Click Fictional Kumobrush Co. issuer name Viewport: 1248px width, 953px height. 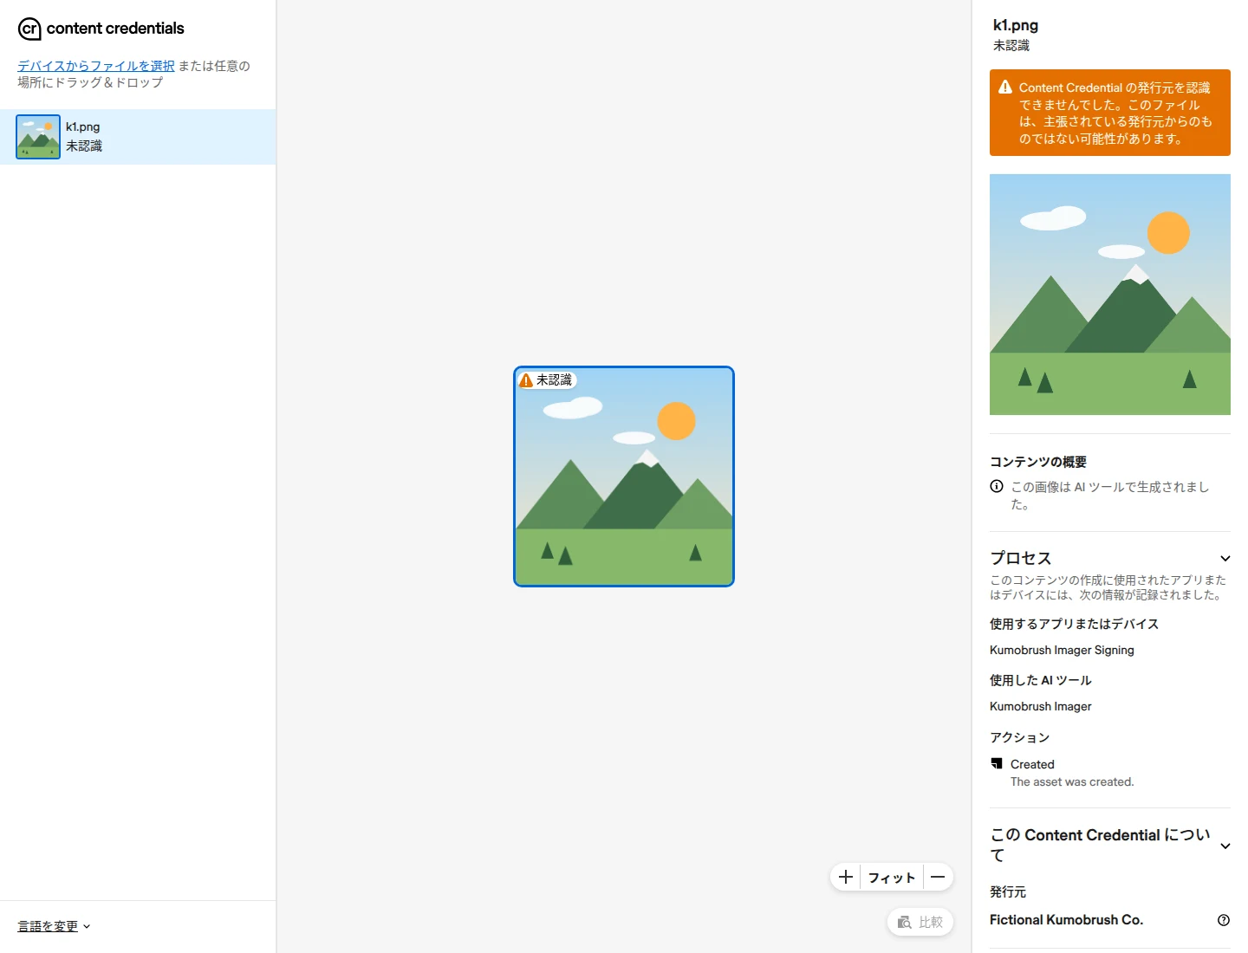(1066, 920)
